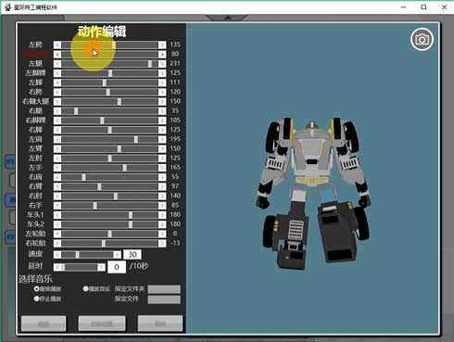Viewport: 454px width, 342px height.
Task: Increase the 右脚 value with its right arrow
Action: 162,130
